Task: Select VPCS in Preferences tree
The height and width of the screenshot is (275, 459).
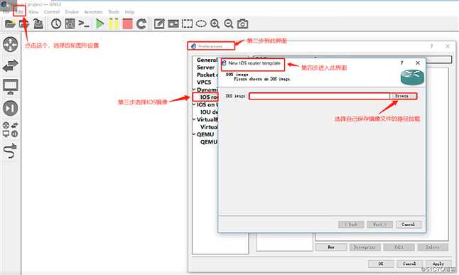Action: coord(204,82)
